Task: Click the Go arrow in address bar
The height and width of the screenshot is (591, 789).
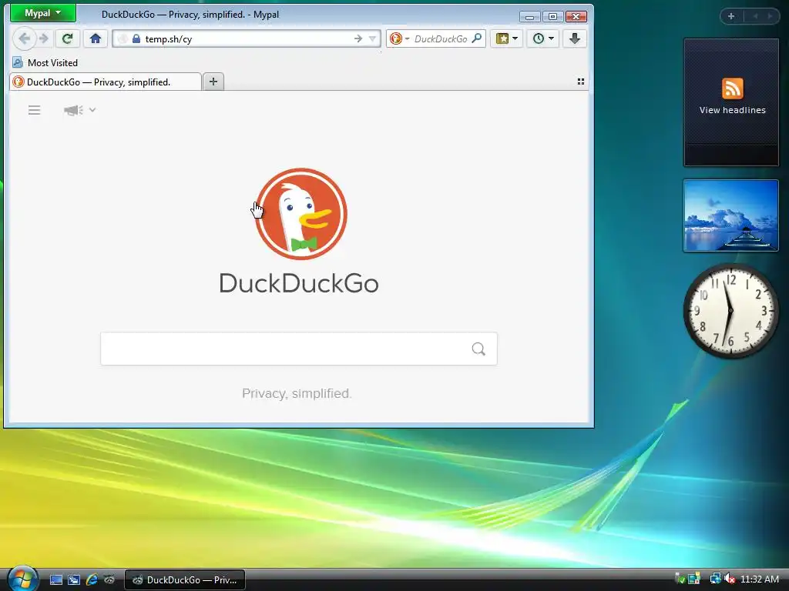Action: [x=358, y=38]
